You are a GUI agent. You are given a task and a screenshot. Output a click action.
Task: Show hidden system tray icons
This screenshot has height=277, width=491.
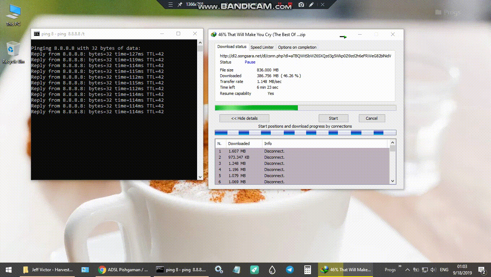click(x=407, y=269)
